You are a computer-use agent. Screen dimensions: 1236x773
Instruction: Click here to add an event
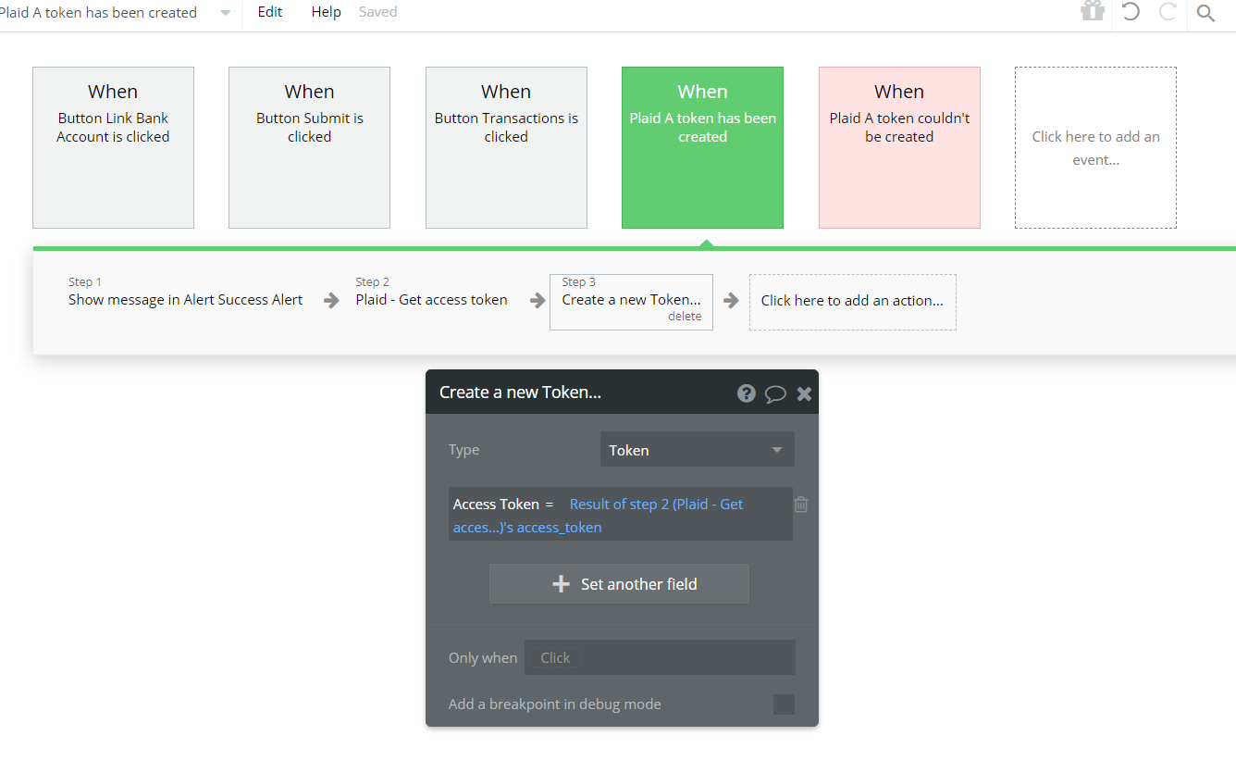[1095, 148]
